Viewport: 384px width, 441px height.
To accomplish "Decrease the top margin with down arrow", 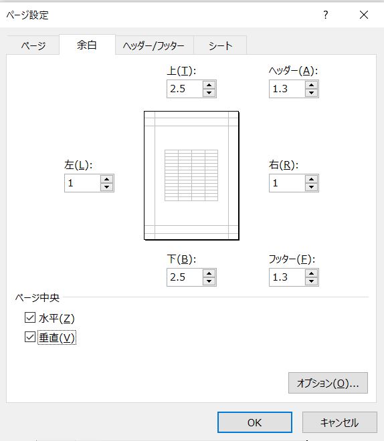I will click(x=209, y=93).
